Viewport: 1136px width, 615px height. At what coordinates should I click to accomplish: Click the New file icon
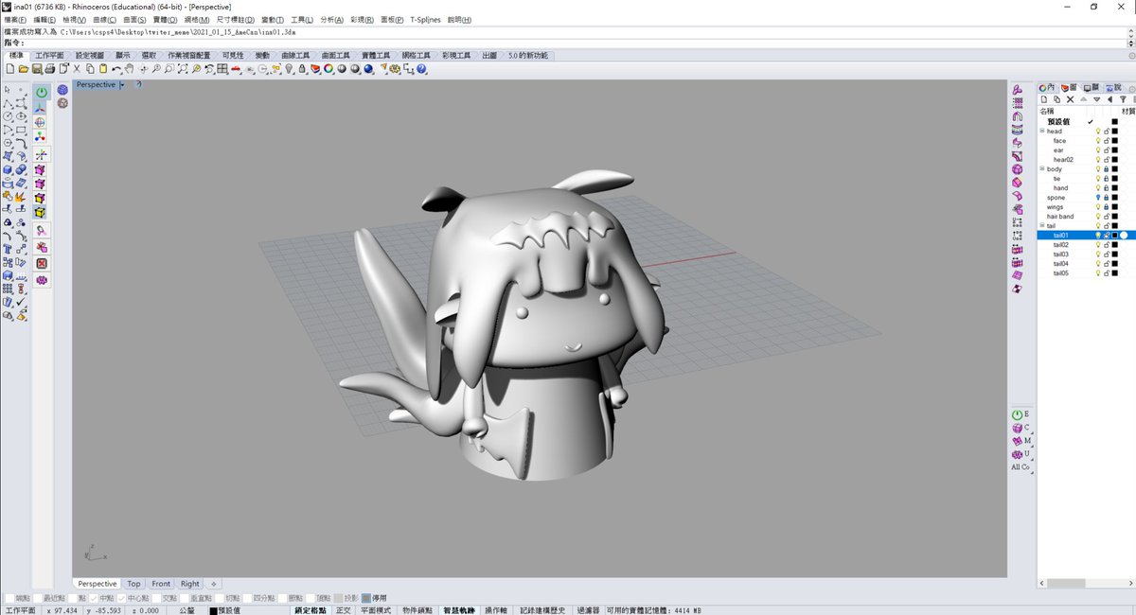[9, 69]
